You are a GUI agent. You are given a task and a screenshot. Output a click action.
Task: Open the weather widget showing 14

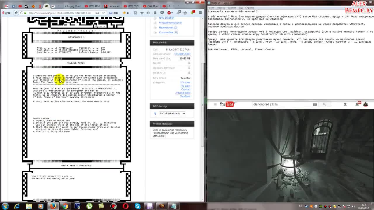[x=126, y=13]
